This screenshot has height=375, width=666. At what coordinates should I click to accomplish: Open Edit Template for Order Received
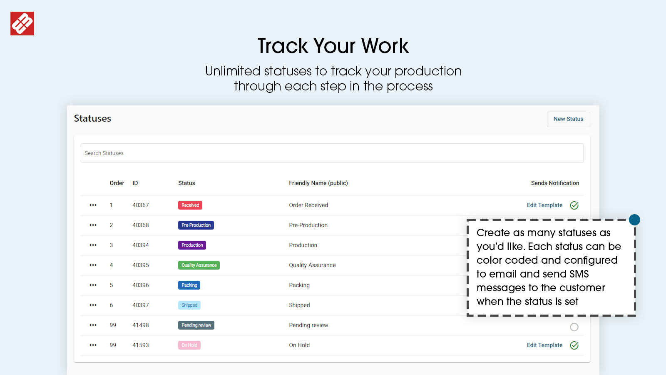544,205
